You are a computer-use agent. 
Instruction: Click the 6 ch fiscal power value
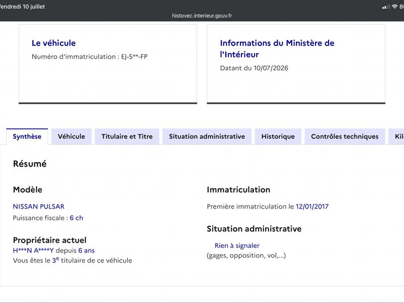(x=76, y=218)
